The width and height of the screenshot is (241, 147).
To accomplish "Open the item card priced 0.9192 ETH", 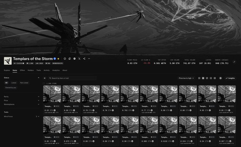I will (x=169, y=131).
